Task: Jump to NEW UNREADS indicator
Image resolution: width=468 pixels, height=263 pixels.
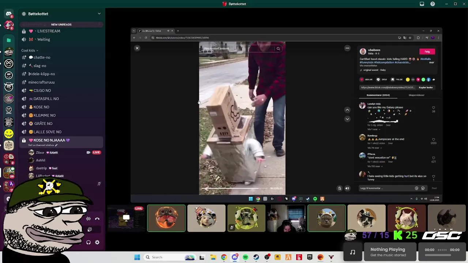Action: click(x=61, y=24)
